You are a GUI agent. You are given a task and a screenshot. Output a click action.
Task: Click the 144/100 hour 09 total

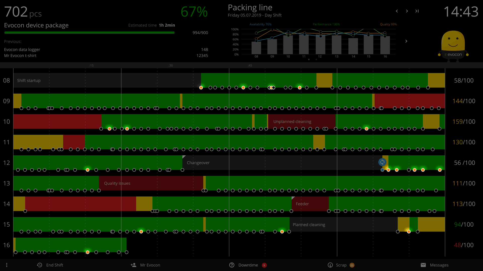pos(464,101)
